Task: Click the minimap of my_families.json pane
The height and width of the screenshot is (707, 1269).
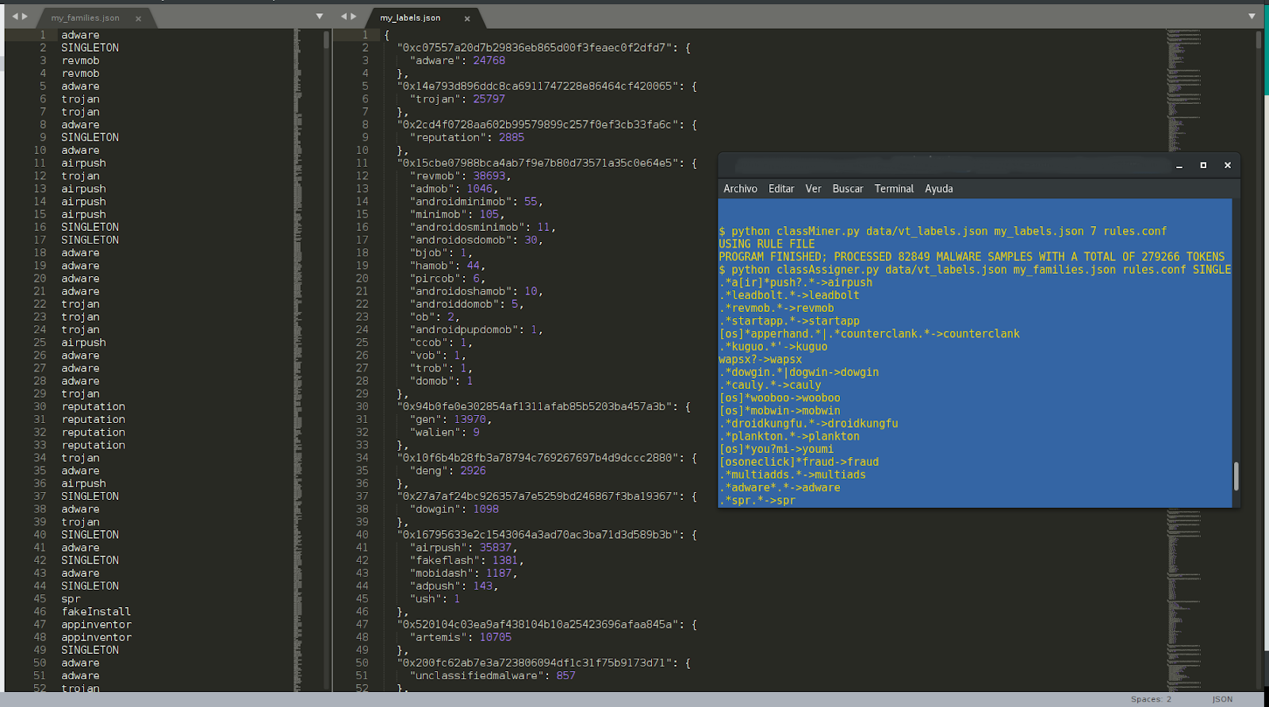Action: tap(297, 359)
